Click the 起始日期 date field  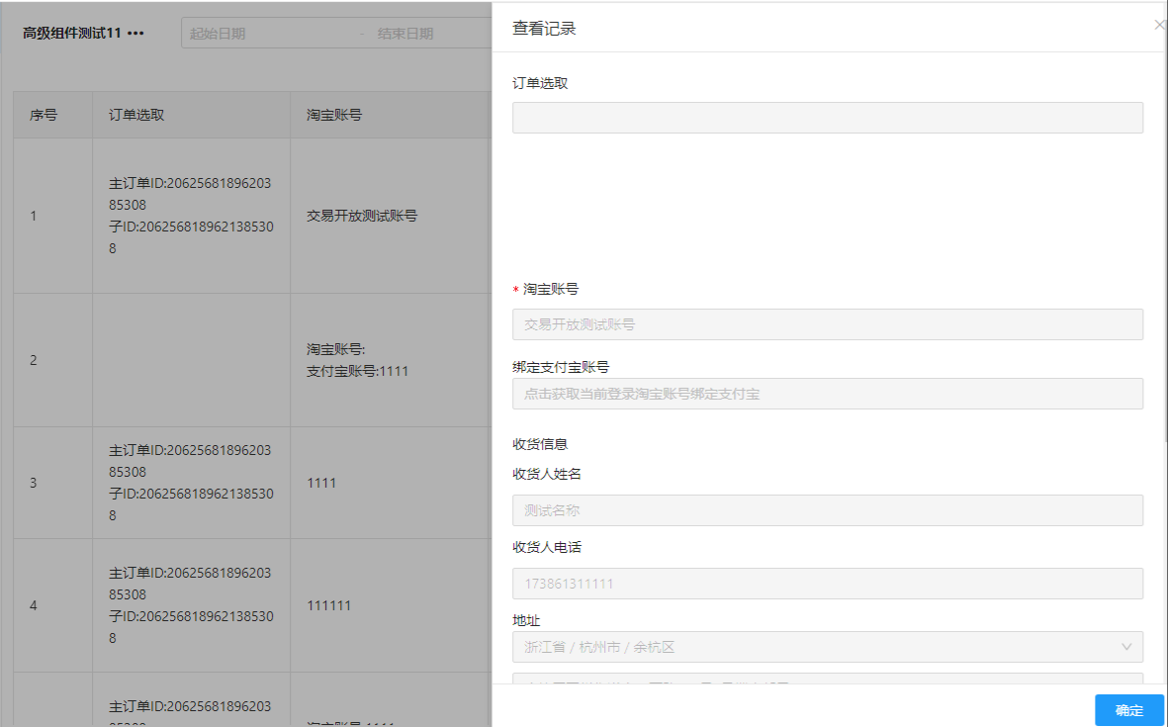(267, 34)
